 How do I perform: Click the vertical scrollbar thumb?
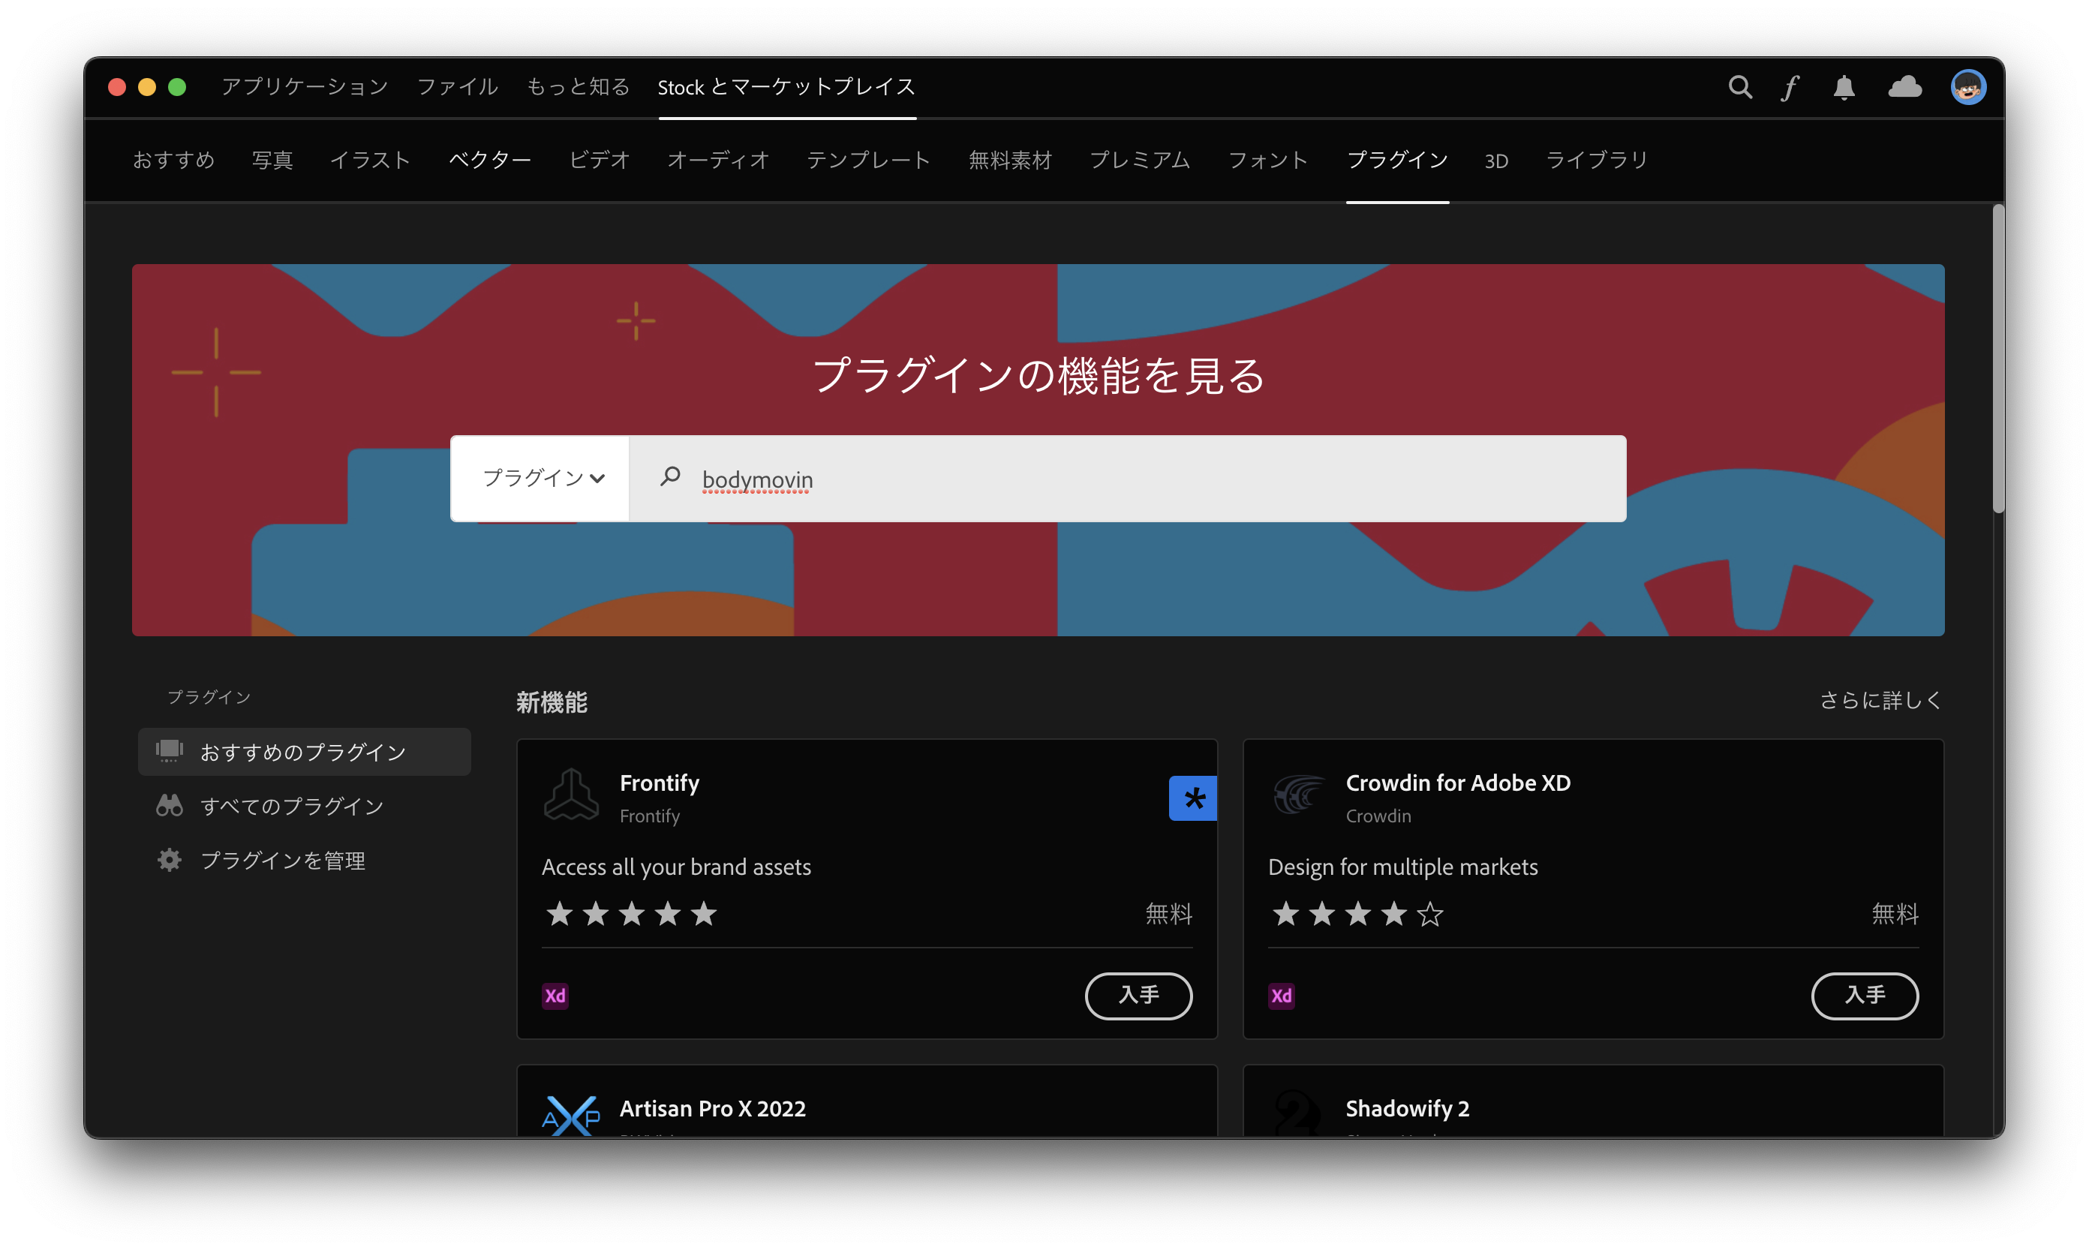1997,358
